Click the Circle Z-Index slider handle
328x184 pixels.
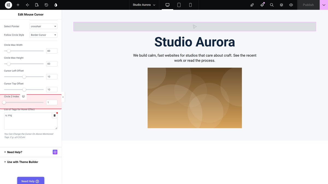pos(4,102)
